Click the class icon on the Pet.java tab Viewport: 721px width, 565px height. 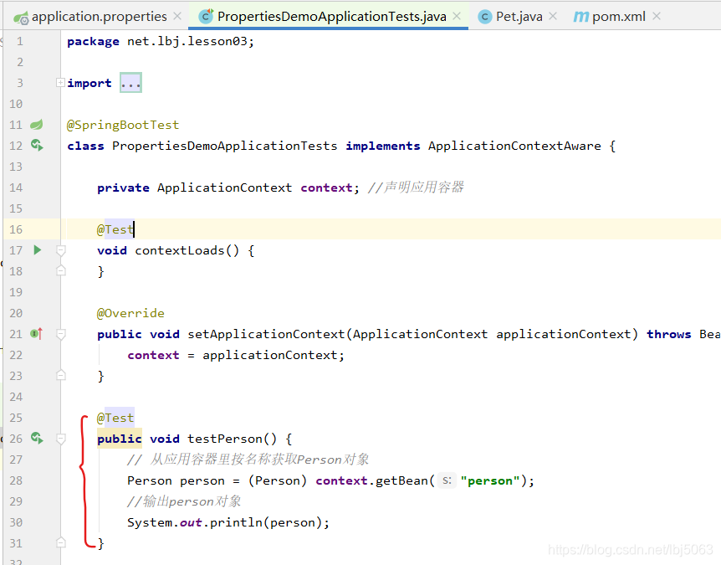pos(484,17)
